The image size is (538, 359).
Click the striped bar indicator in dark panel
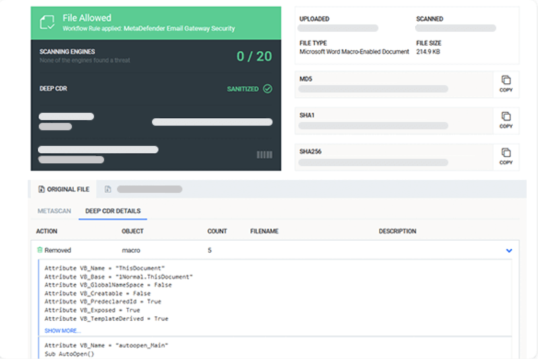pyautogui.click(x=264, y=155)
